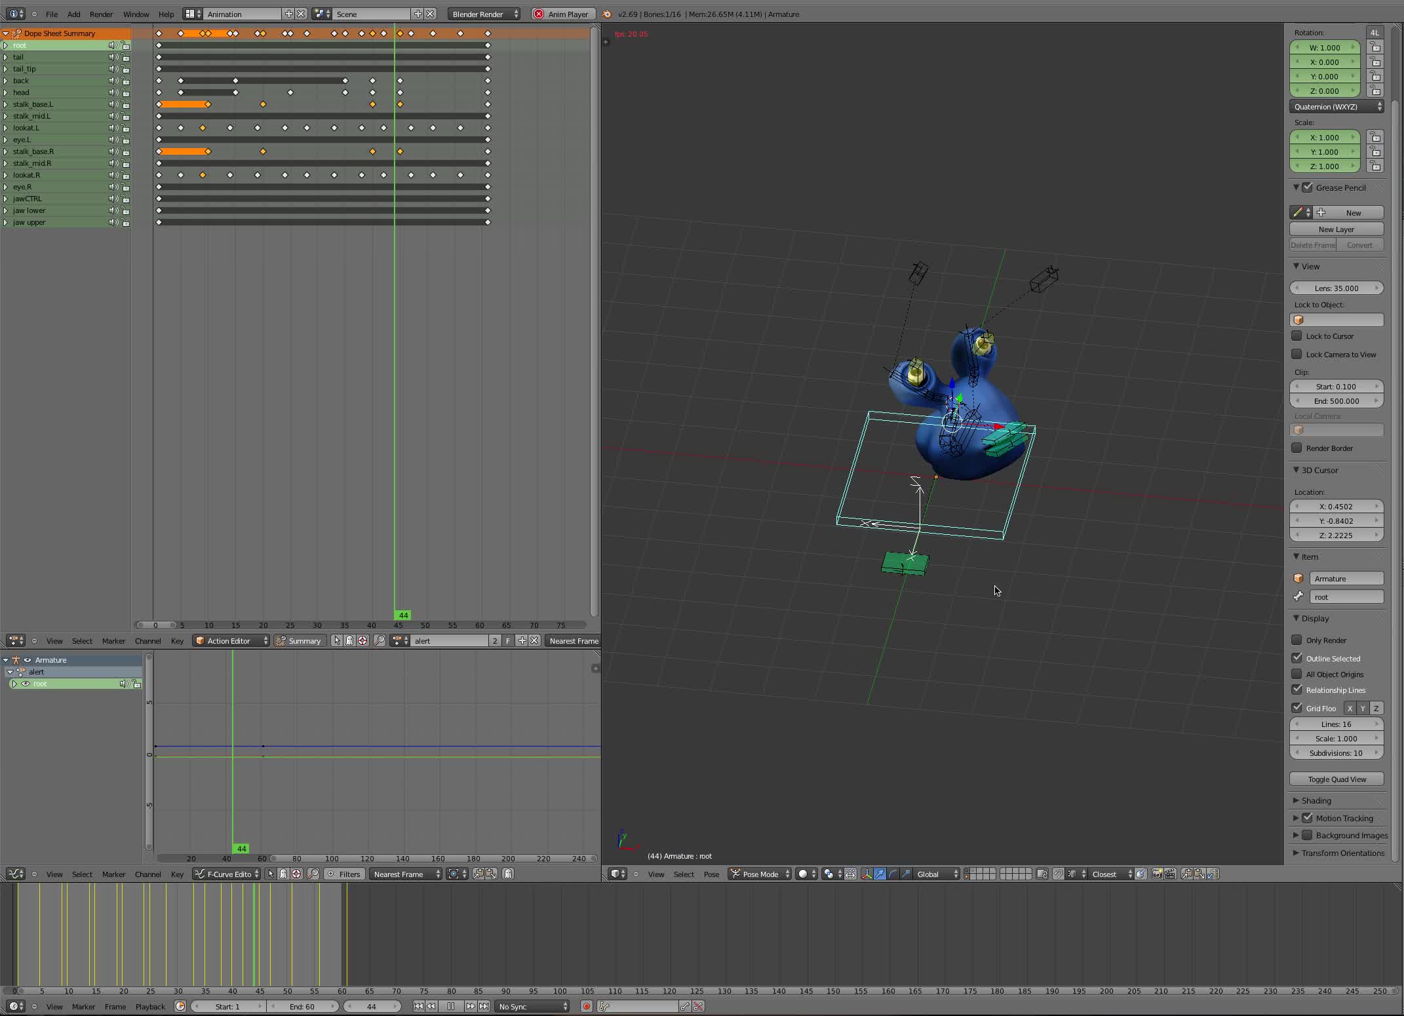Viewport: 1404px width, 1016px height.
Task: Click the lifebuoy icon in Action Editor header
Action: point(362,640)
